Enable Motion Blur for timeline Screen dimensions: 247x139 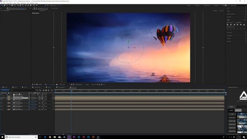pyautogui.click(x=49, y=90)
